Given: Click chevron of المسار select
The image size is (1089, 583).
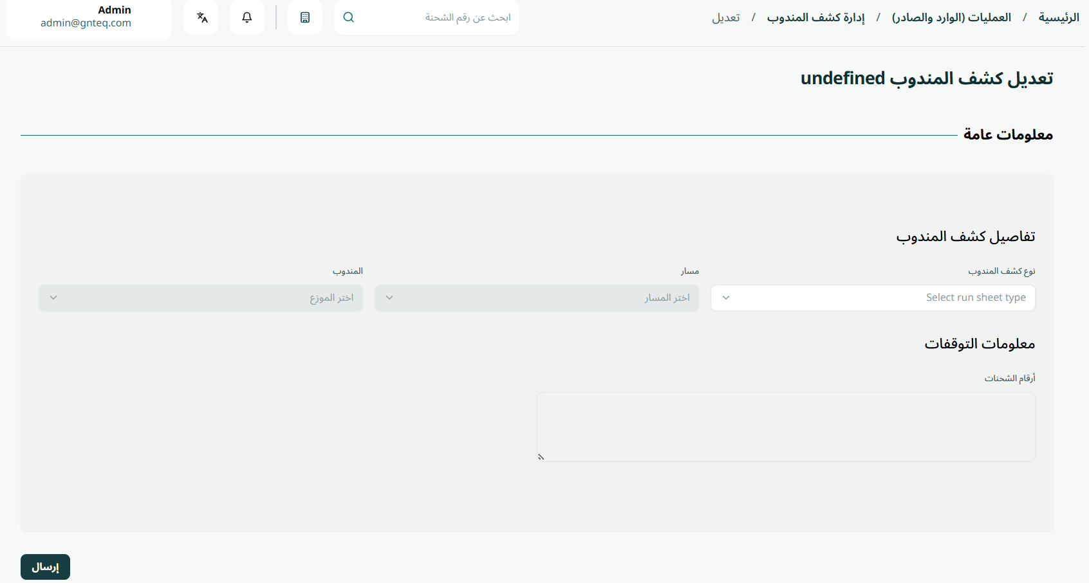Looking at the screenshot, I should tap(389, 298).
